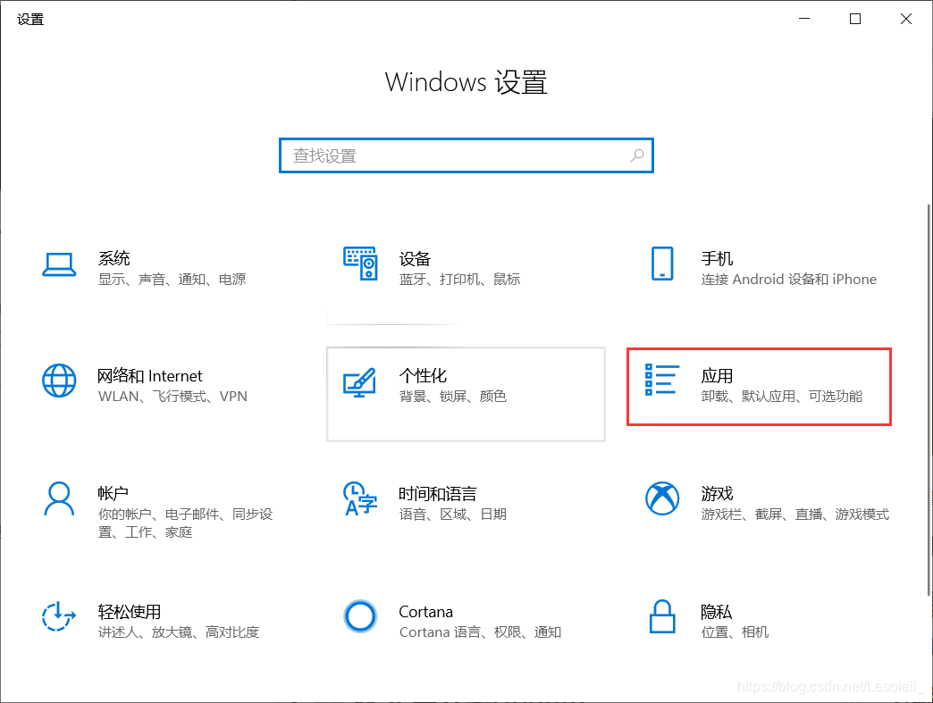Image resolution: width=933 pixels, height=703 pixels.
Task: Open the 网络和 Internet heading
Action: tap(150, 376)
